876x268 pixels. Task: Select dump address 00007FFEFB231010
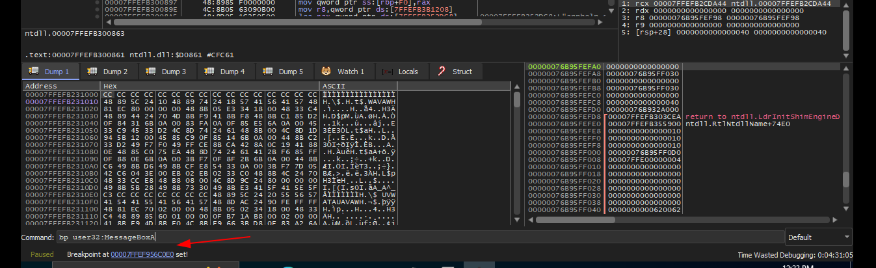click(x=62, y=101)
